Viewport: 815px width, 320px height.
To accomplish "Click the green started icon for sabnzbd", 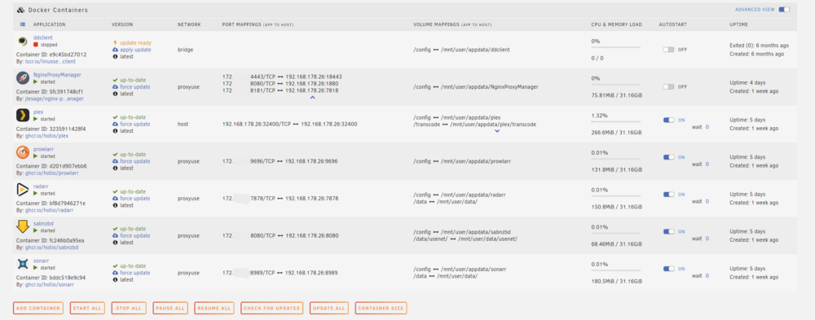I will [36, 230].
